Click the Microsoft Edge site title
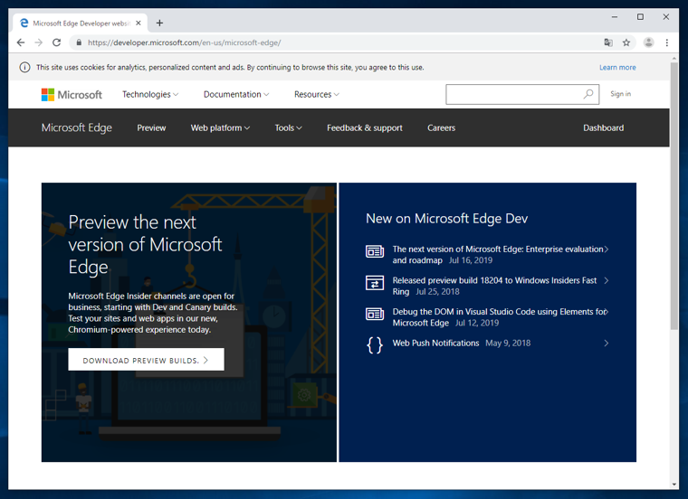The width and height of the screenshot is (688, 499). pos(76,127)
